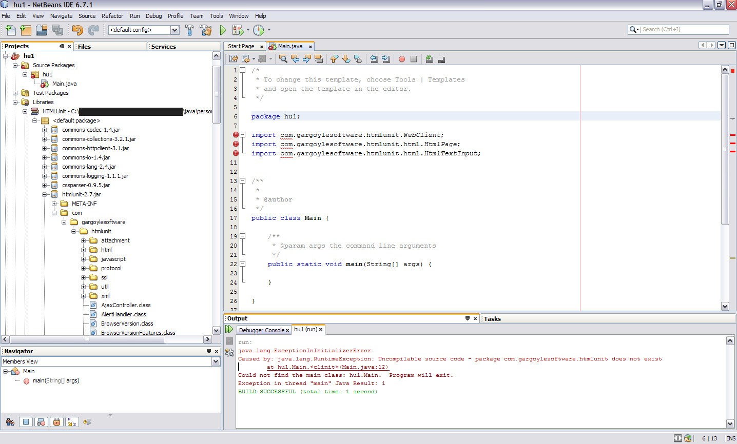Click the editor document list dropdown button
This screenshot has height=444, width=737.
(722, 45)
